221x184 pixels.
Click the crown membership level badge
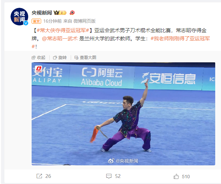(x=60, y=13)
